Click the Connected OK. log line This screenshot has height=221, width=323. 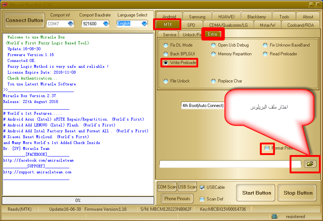coord(21,60)
